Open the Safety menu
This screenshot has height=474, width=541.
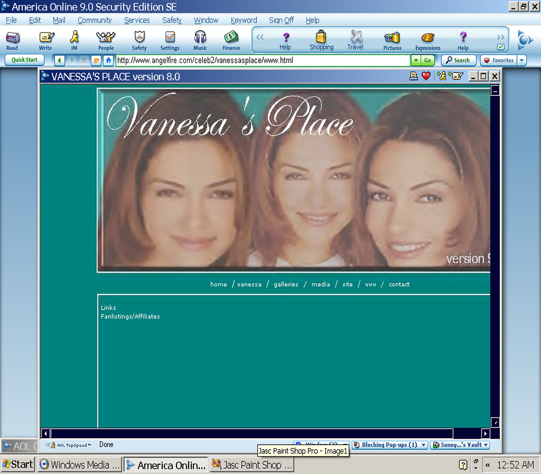pyautogui.click(x=172, y=21)
